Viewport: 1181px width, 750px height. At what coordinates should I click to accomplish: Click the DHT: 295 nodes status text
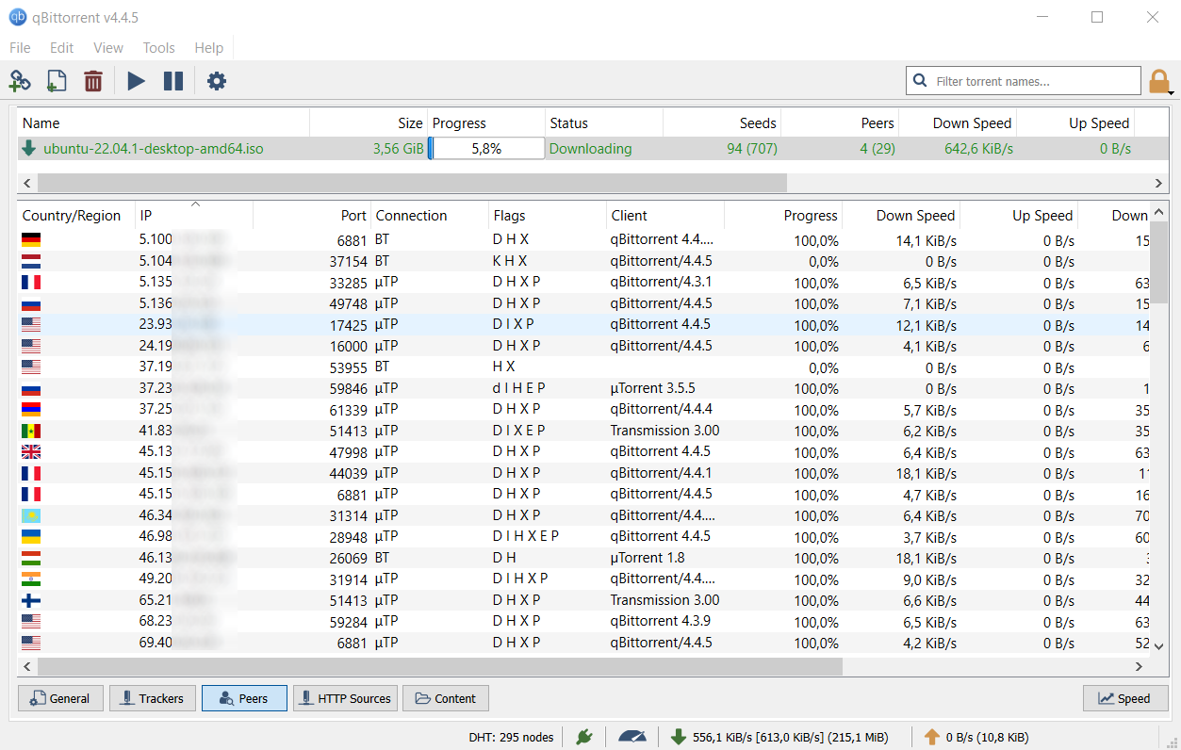pyautogui.click(x=511, y=737)
